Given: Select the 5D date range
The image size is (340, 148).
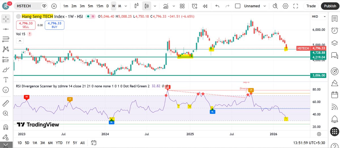Looking at the screenshot, I should click(x=27, y=143).
